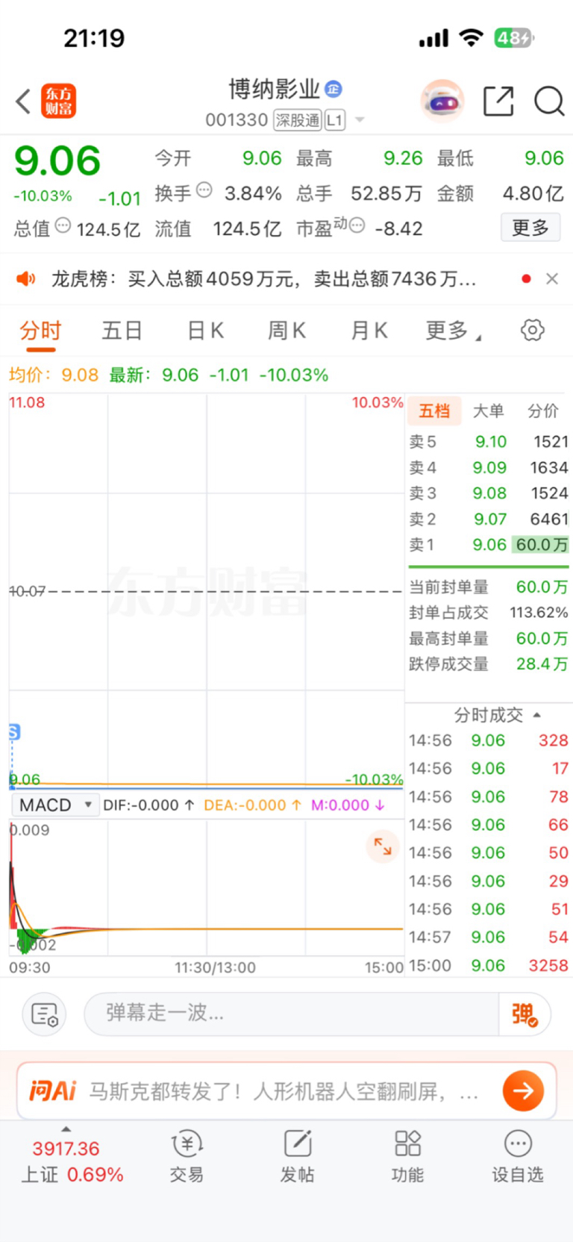Toggle the 弹 danmaku button

click(525, 1014)
